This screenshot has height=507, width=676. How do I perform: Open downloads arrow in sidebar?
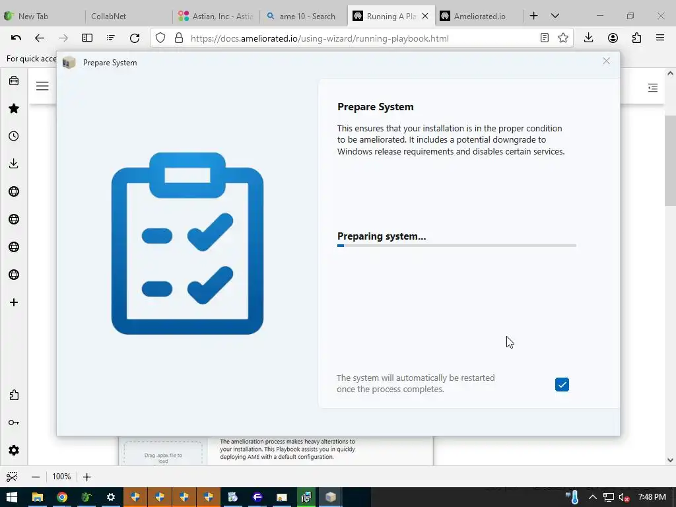[x=14, y=164]
